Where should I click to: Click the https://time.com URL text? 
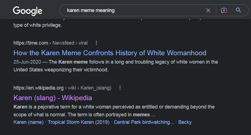[31, 43]
